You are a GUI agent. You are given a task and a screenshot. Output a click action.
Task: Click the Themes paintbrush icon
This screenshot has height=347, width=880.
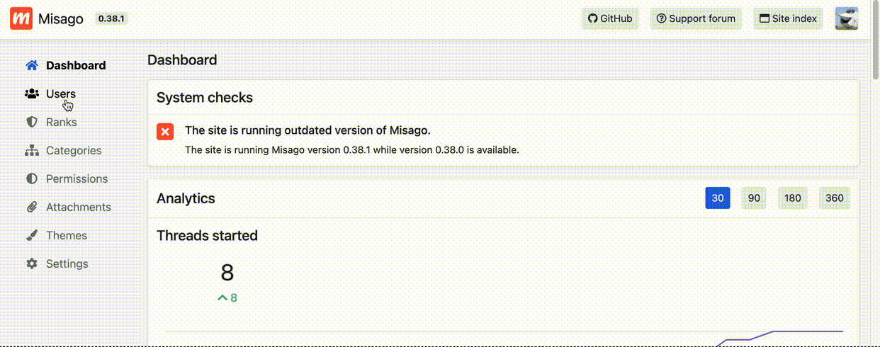pos(31,235)
